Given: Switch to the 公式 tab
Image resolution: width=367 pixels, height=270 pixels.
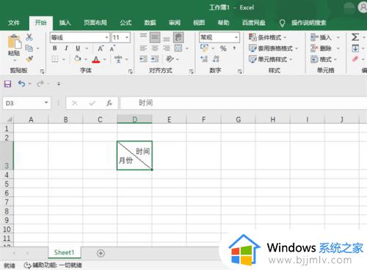Looking at the screenshot, I should pyautogui.click(x=126, y=23).
